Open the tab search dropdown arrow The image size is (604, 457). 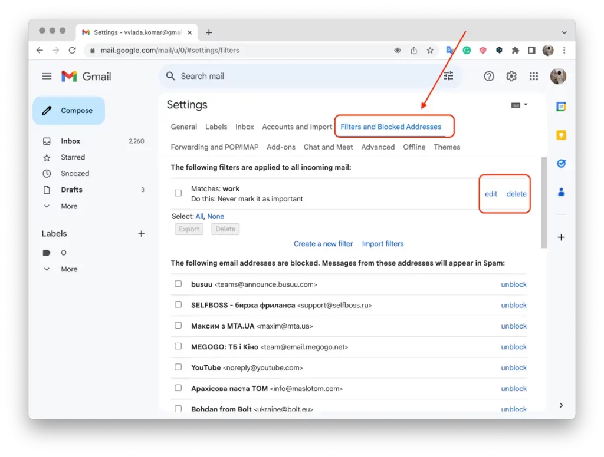coord(564,33)
